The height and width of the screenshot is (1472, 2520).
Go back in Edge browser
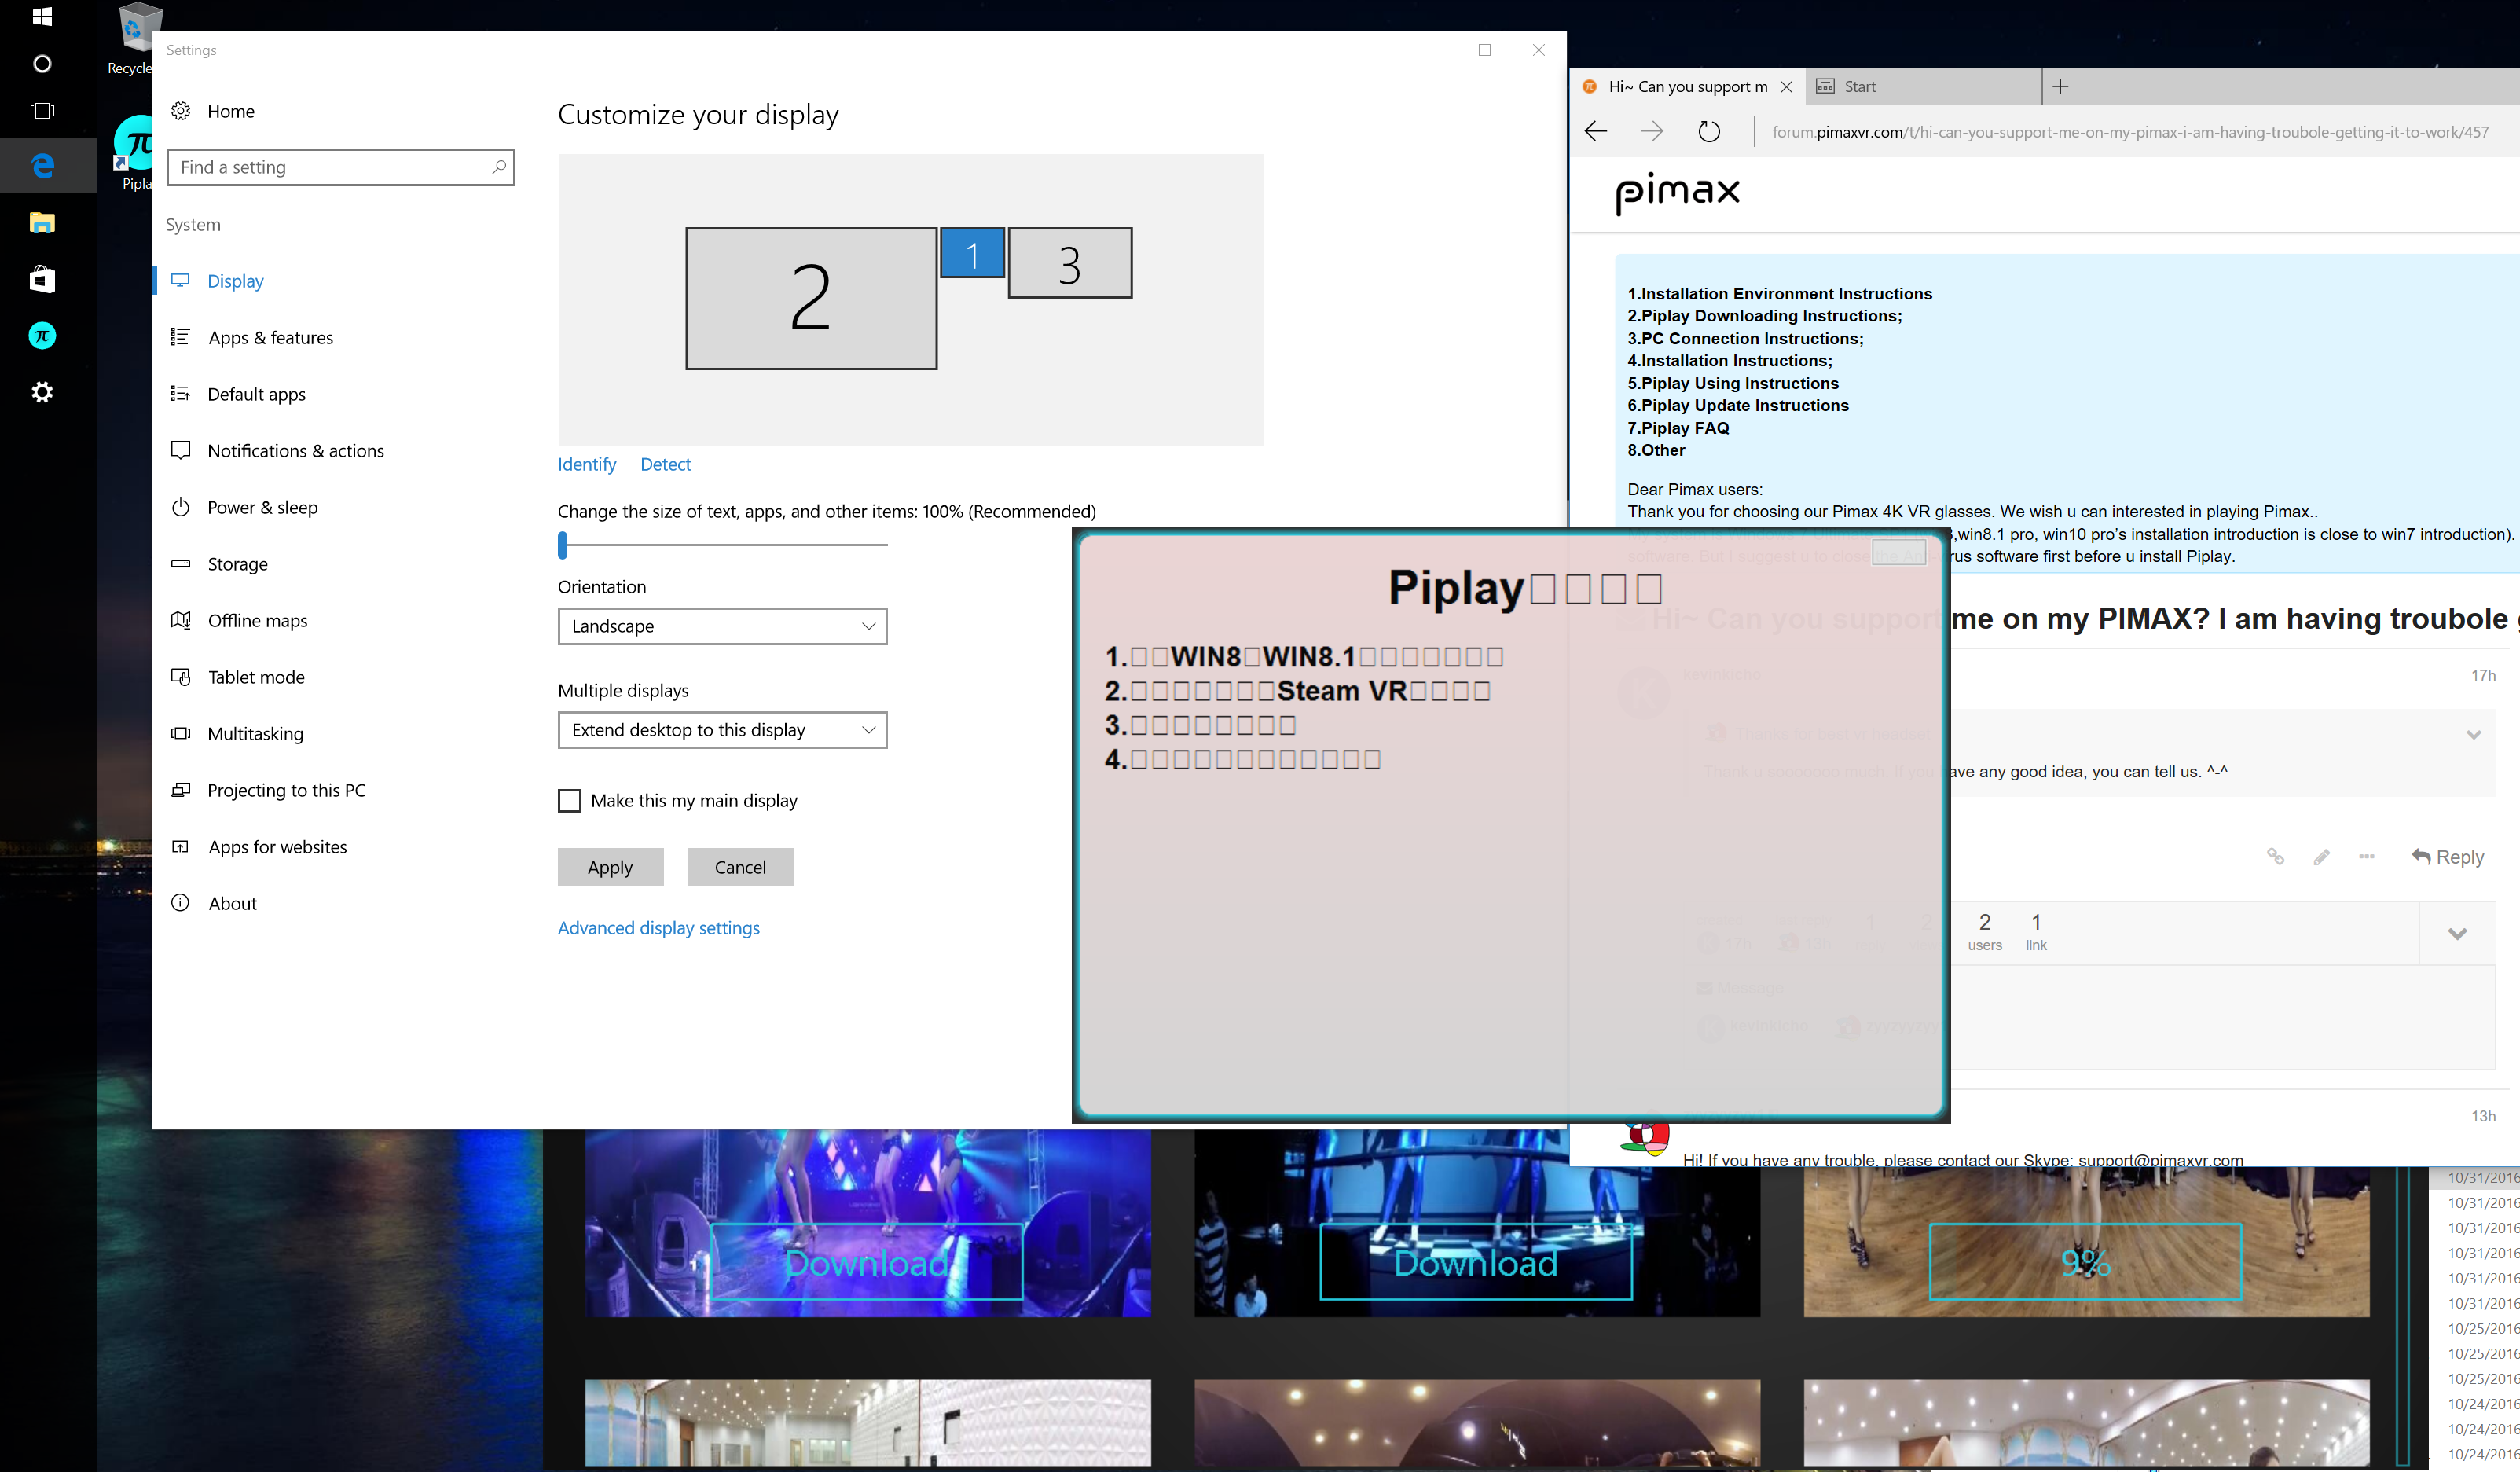click(1596, 131)
